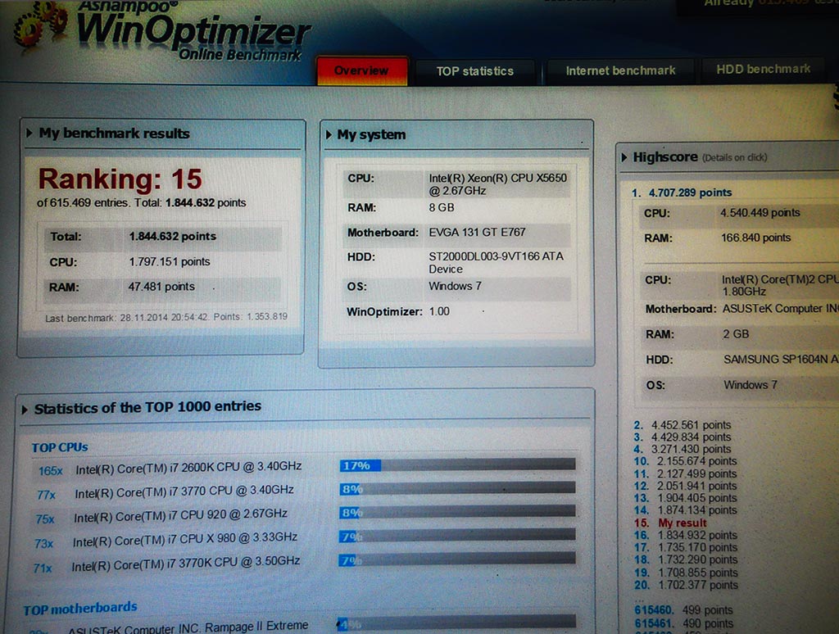Click the 7% bar for i7 X 980
This screenshot has height=634, width=839.
click(x=457, y=536)
